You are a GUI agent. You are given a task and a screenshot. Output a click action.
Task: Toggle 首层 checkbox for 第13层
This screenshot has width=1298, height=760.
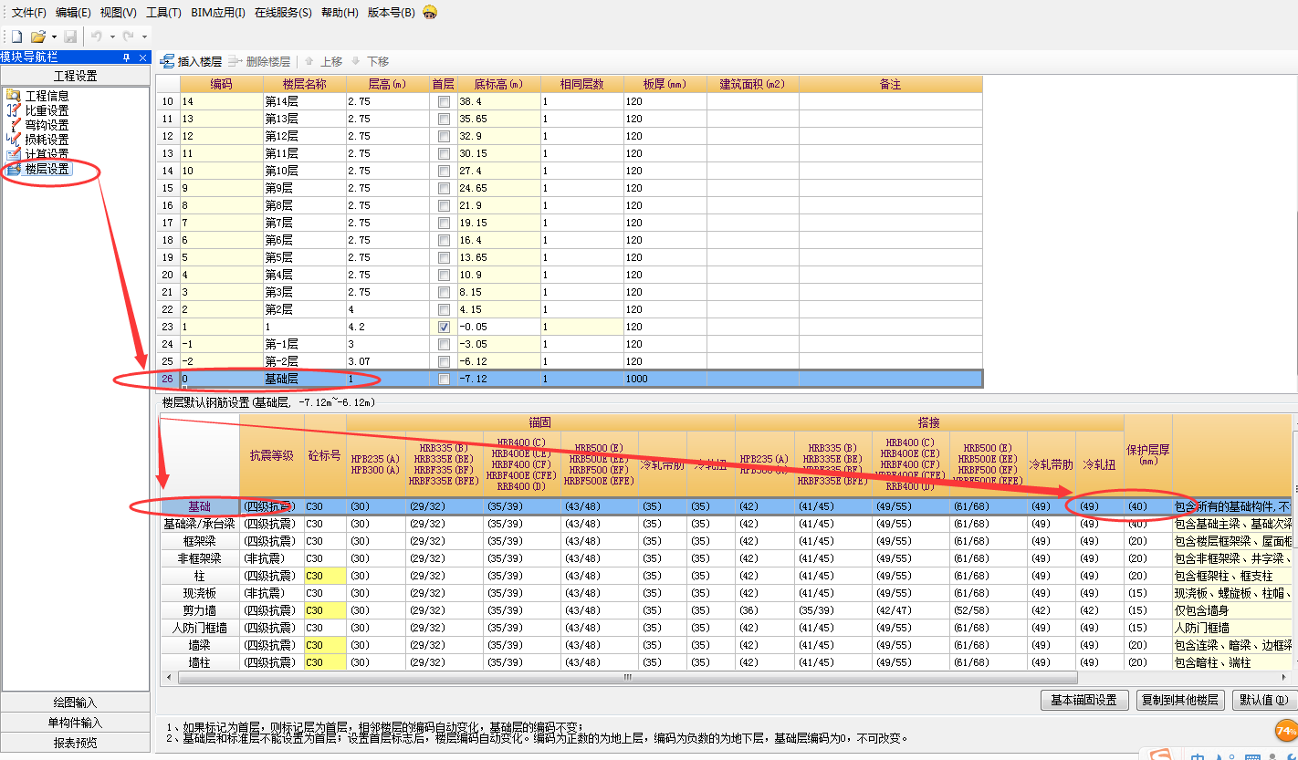(x=444, y=120)
